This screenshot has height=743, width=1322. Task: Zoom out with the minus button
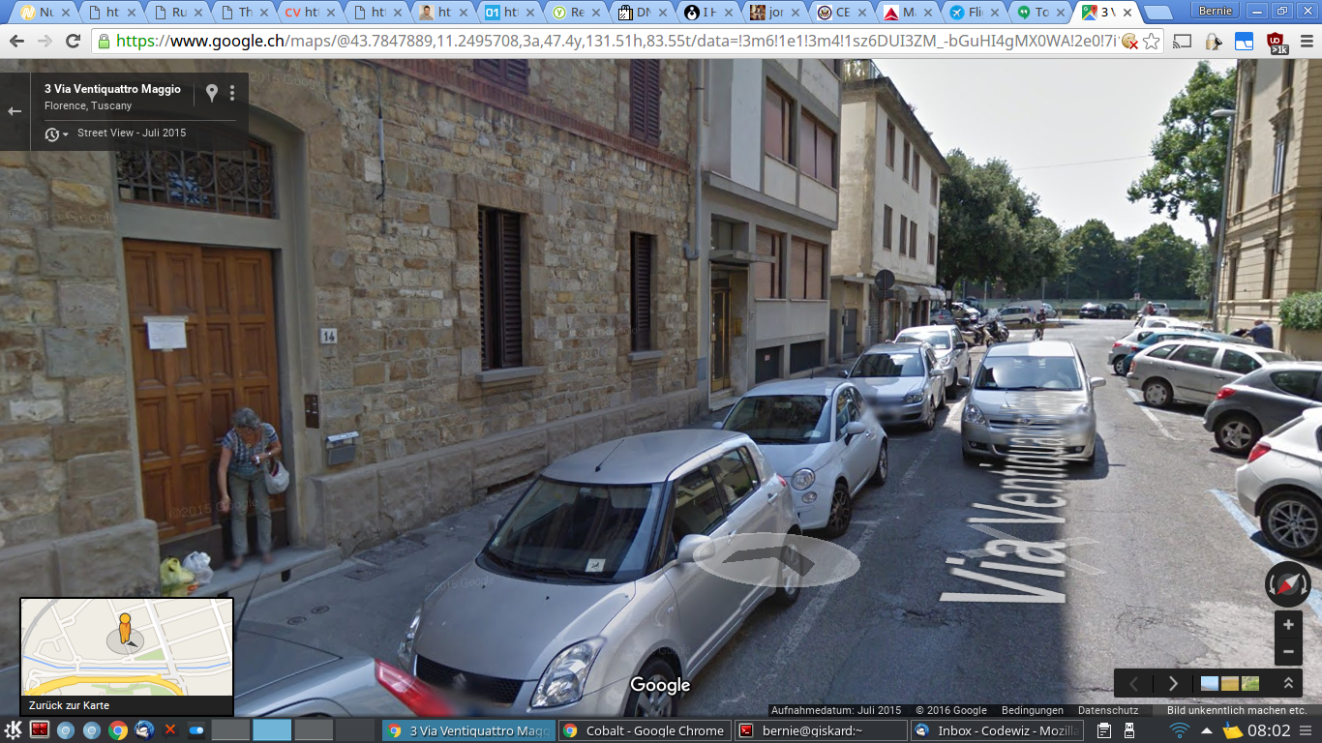1288,653
